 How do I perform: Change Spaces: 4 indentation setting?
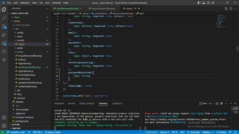pos(164,132)
